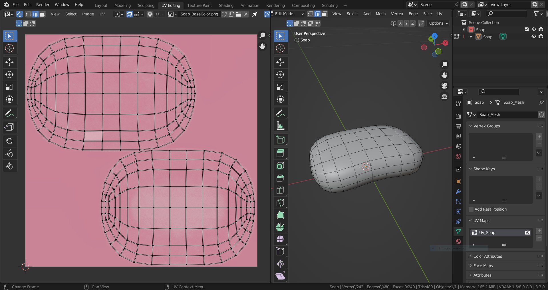The image size is (548, 290).
Task: Select the Edge Slide tool
Action: 281,251
